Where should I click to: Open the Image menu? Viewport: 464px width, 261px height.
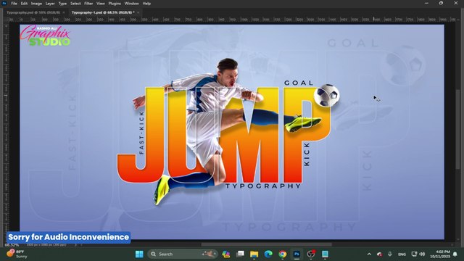point(36,4)
